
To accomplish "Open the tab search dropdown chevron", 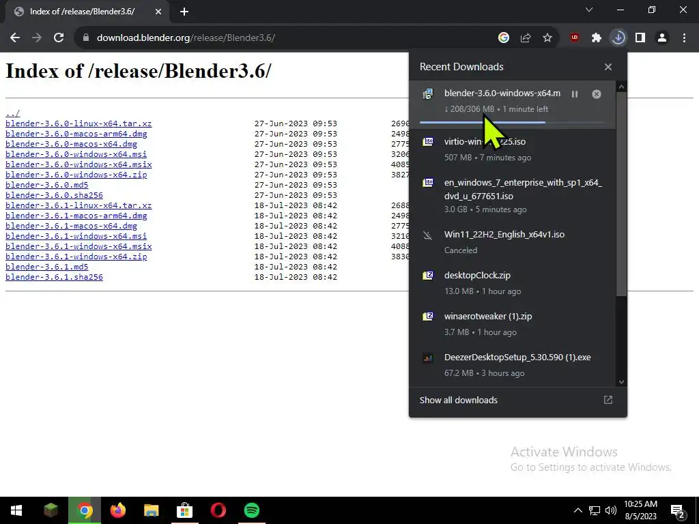I will (x=589, y=10).
